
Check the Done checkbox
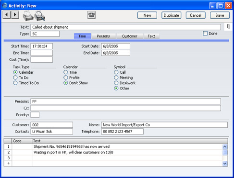[x=205, y=33]
